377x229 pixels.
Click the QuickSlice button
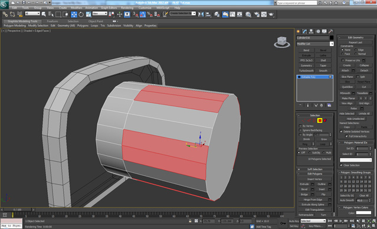click(x=348, y=87)
